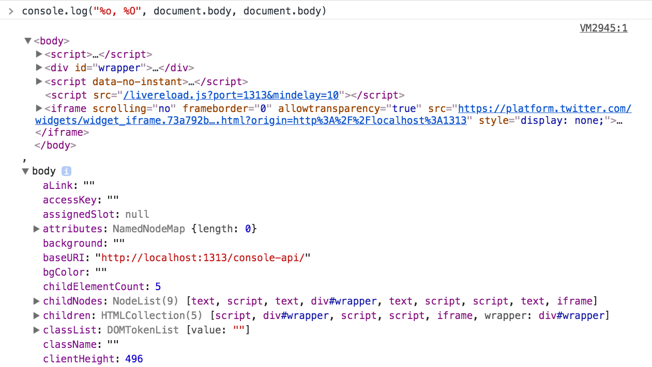This screenshot has height=367, width=652.
Task: Click the arrow beside the childNodes property
Action: pos(36,300)
